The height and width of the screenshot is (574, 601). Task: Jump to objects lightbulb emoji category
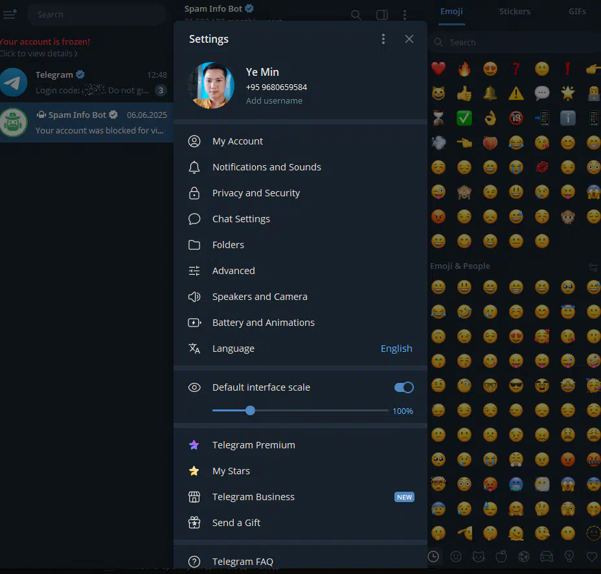(x=569, y=557)
